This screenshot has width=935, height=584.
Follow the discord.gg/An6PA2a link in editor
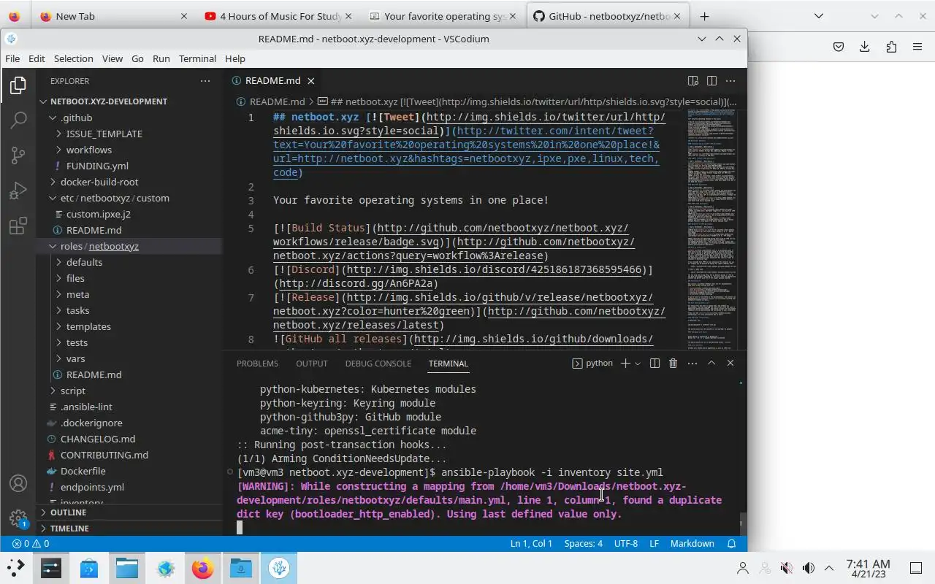pos(358,283)
